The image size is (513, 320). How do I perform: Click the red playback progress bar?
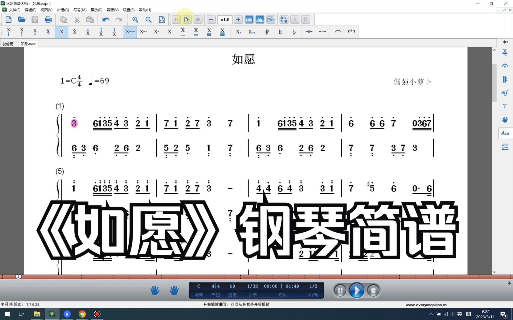pyautogui.click(x=256, y=277)
